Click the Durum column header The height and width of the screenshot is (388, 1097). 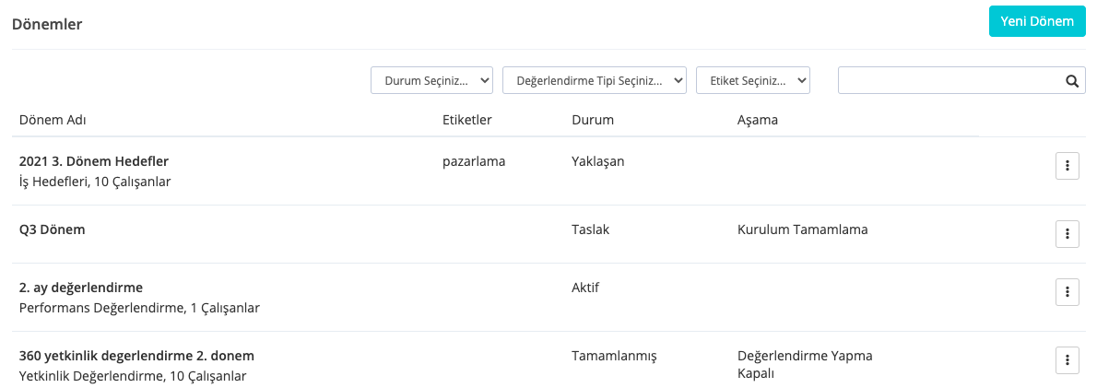[593, 121]
